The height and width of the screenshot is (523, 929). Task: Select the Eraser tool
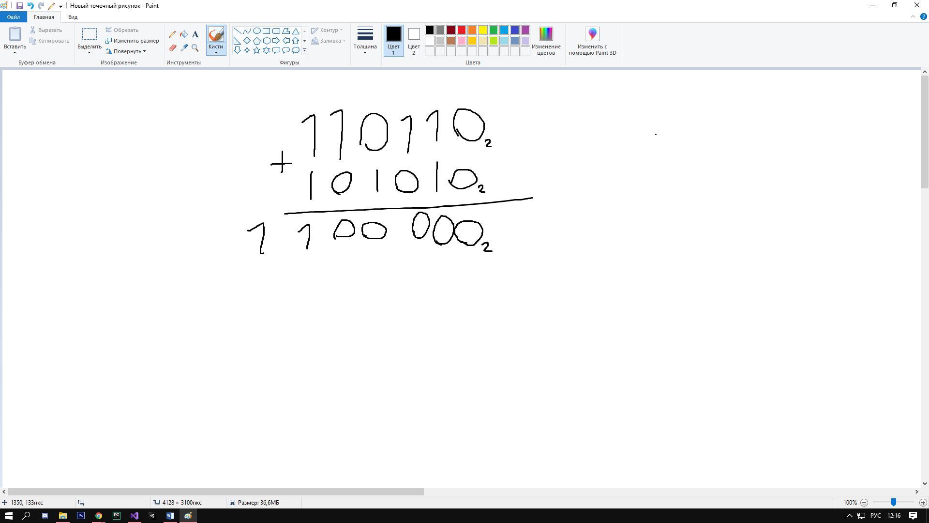click(x=172, y=48)
